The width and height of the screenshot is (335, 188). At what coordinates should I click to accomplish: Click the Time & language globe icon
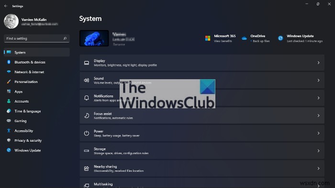[x=9, y=111]
